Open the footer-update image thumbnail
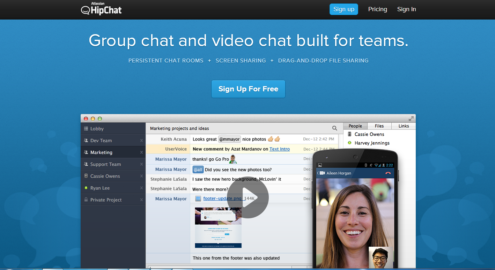Image resolution: width=495 pixels, height=270 pixels. (x=218, y=228)
